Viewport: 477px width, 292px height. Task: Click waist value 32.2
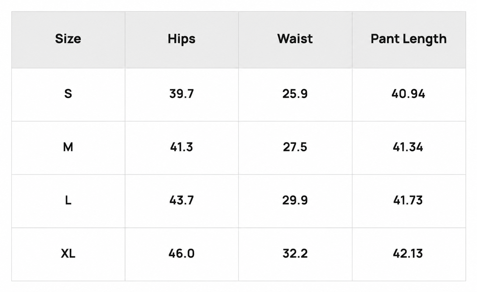coord(295,254)
